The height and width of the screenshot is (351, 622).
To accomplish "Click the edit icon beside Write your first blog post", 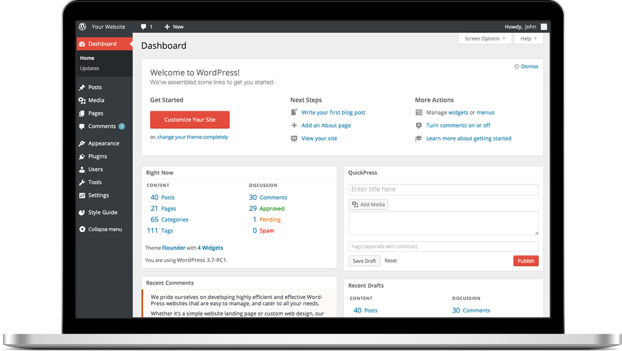I will 294,113.
